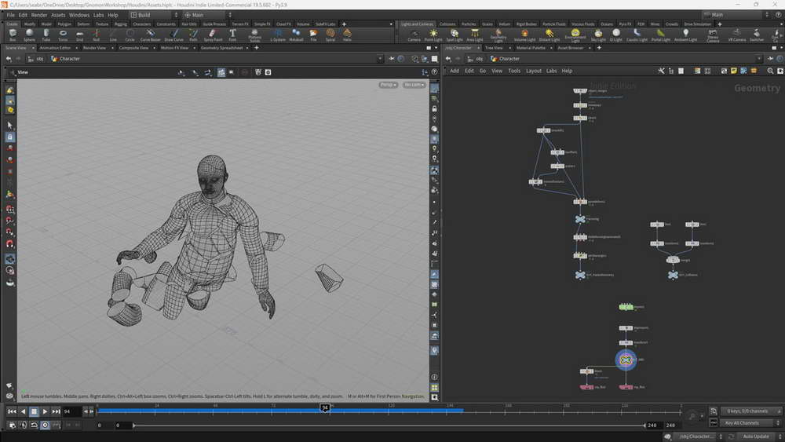Select the Curve Bezier shelf tool

[x=150, y=35]
